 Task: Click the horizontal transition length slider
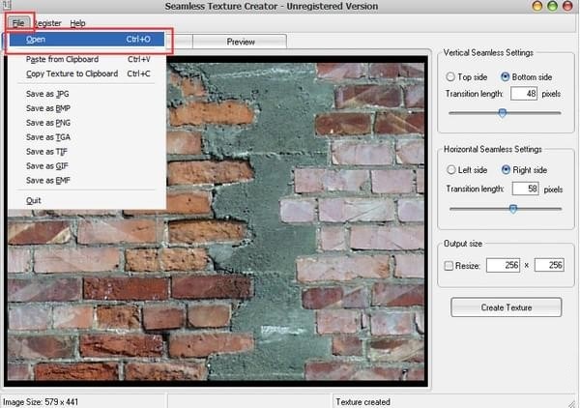pyautogui.click(x=512, y=207)
